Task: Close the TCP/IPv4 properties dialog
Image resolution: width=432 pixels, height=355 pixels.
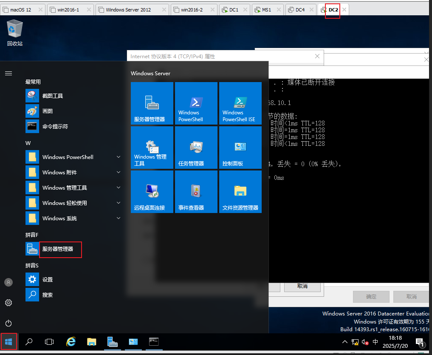Action: tap(317, 56)
